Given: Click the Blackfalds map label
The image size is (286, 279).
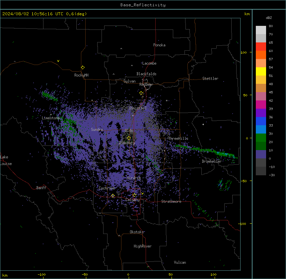Looking at the screenshot, I should coord(146,74).
